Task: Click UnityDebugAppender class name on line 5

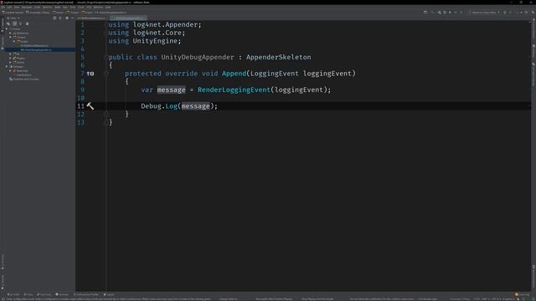Action: 198,57
